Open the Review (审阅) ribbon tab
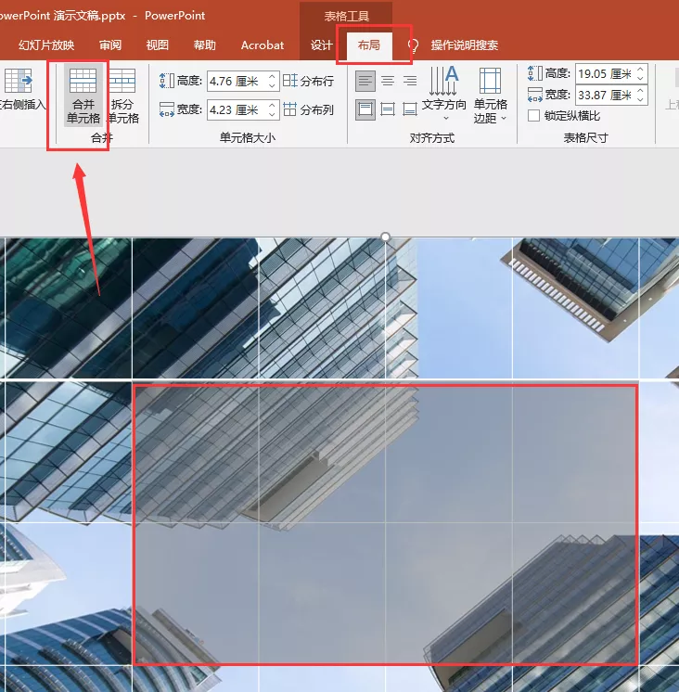 [110, 45]
